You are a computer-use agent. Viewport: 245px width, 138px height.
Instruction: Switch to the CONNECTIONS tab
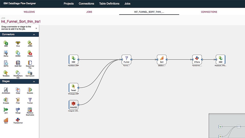[209, 12]
